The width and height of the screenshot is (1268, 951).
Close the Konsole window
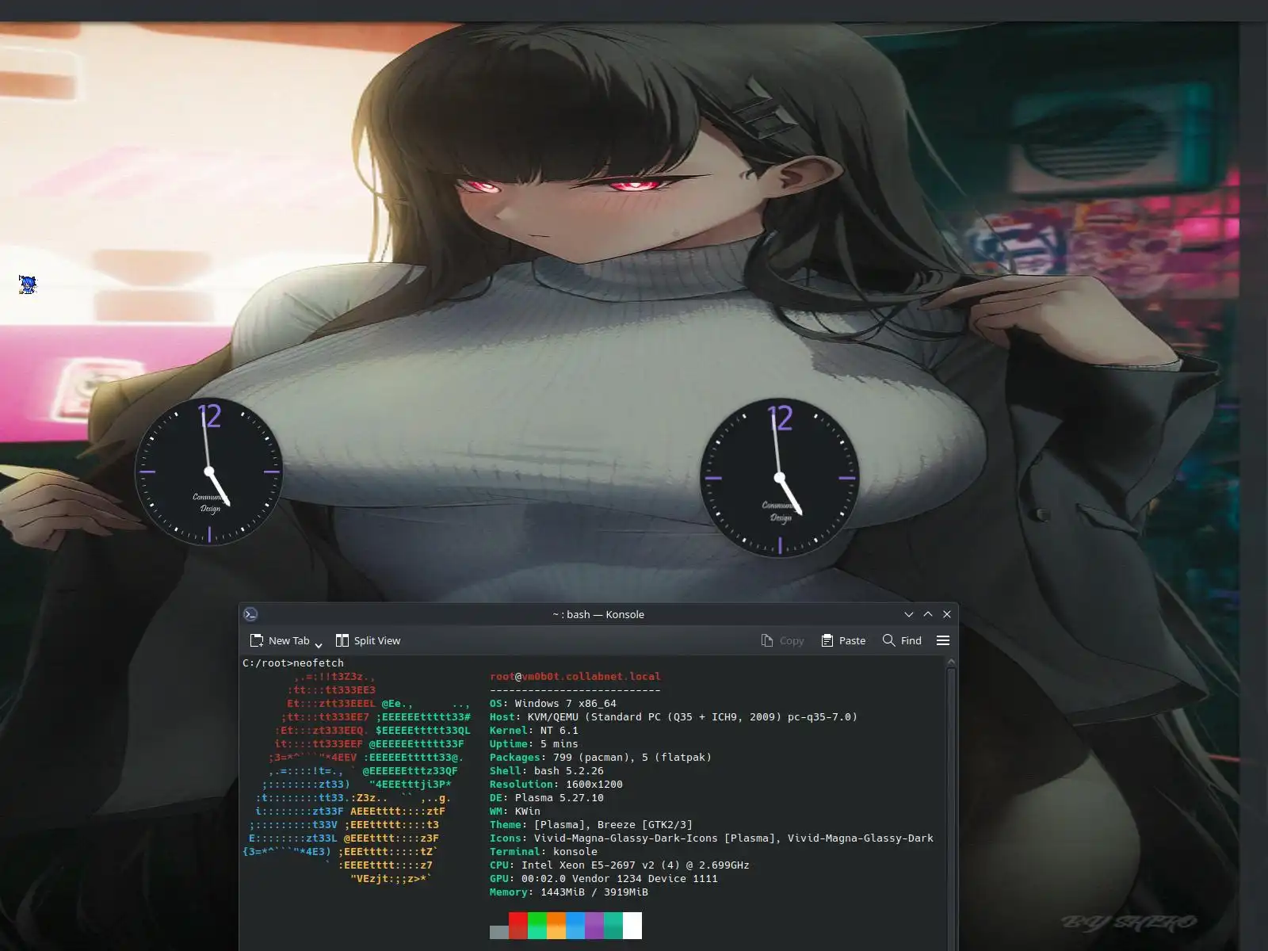(x=947, y=614)
